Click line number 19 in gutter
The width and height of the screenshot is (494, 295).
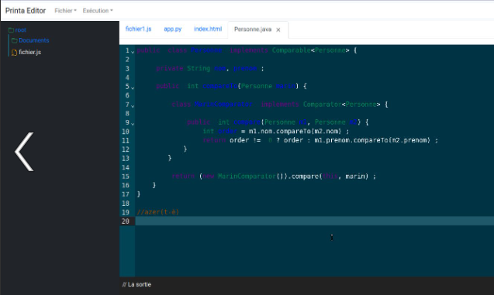coord(126,212)
